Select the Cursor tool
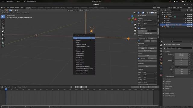 point(3,20)
